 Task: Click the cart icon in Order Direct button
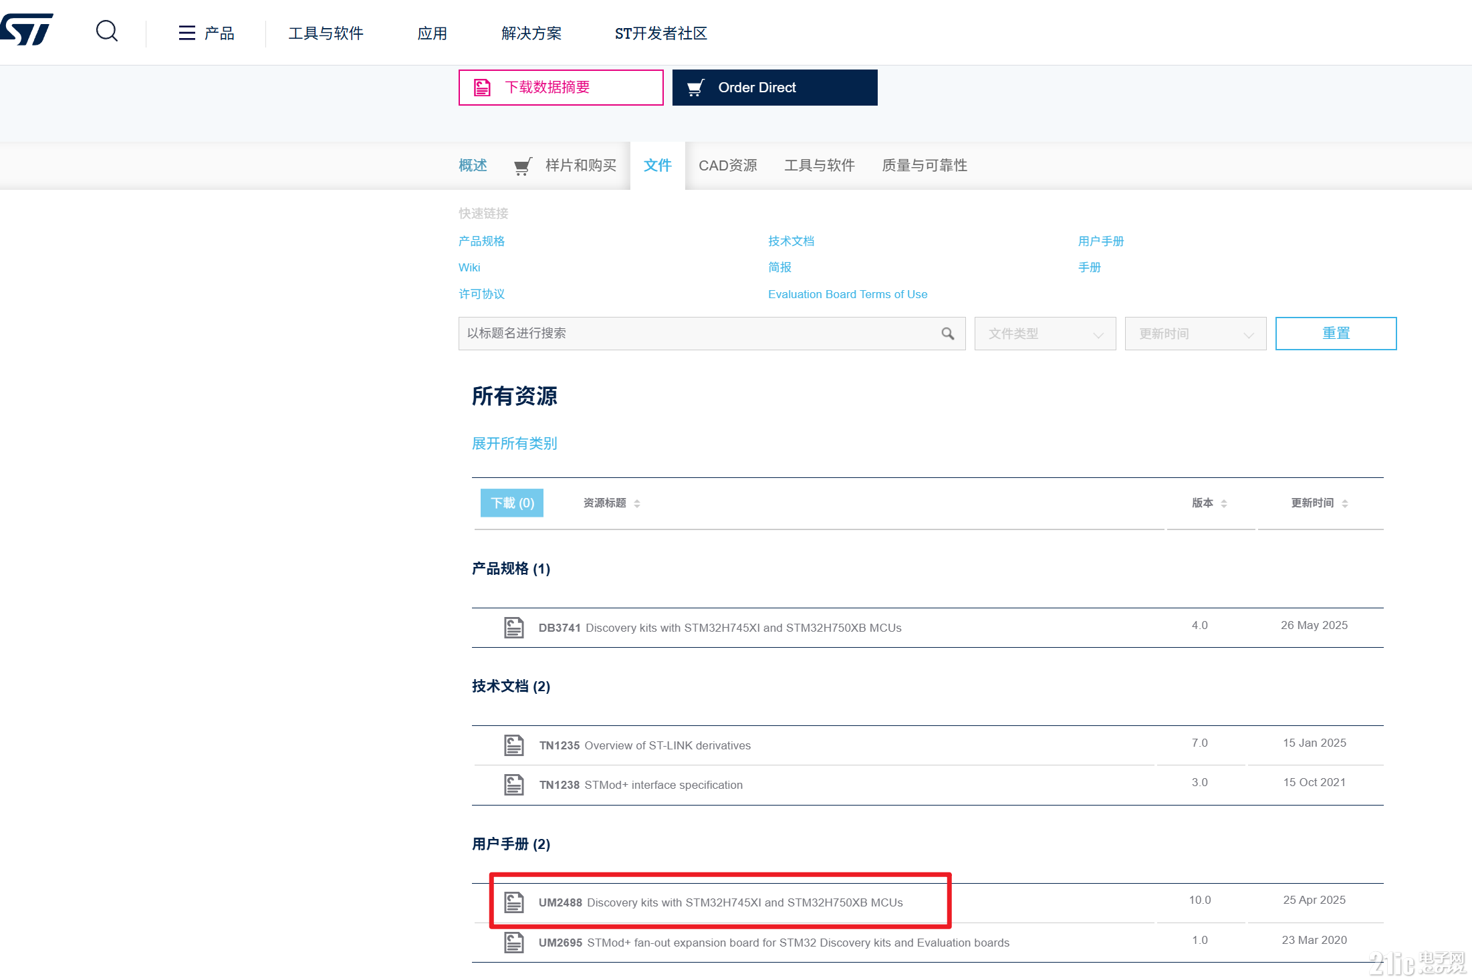pos(695,88)
